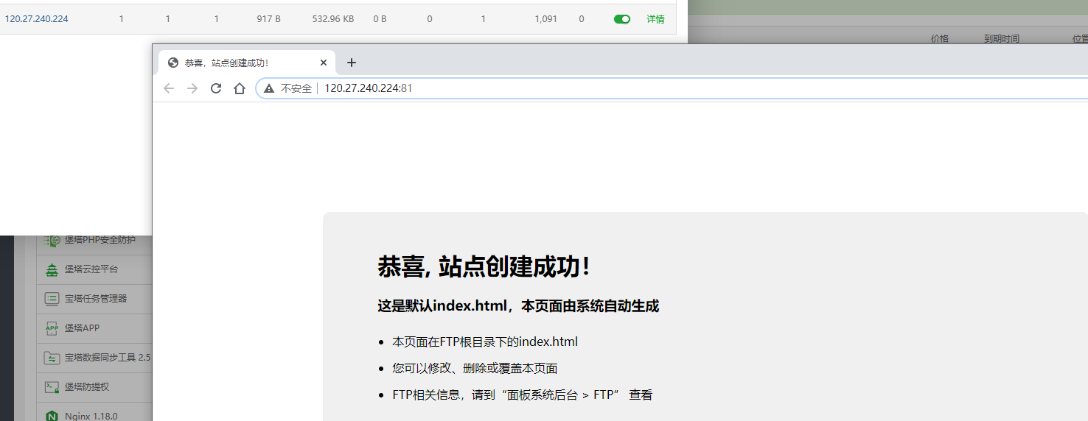Screen dimensions: 1088x421
Task: Select the 恭喜, 站点创建成功 browser tab
Action: 247,63
